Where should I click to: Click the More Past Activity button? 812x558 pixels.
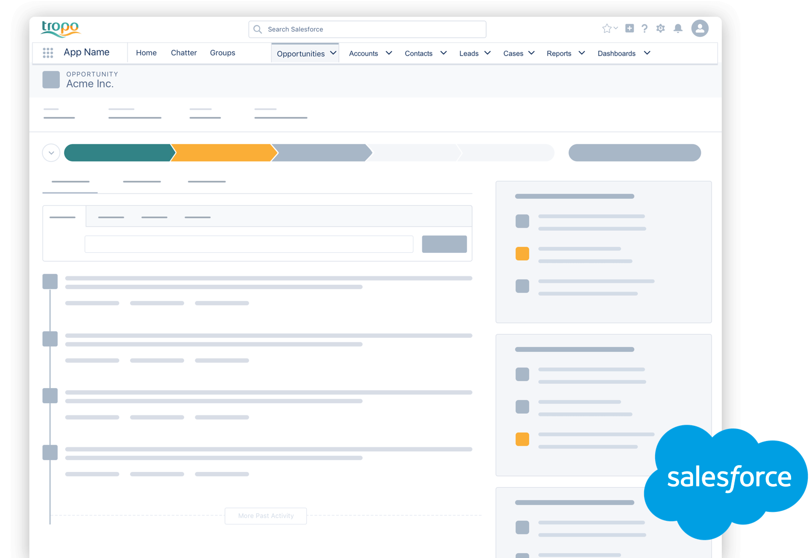tap(265, 516)
